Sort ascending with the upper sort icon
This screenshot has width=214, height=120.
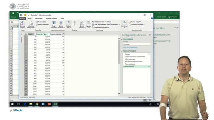tap(75, 22)
